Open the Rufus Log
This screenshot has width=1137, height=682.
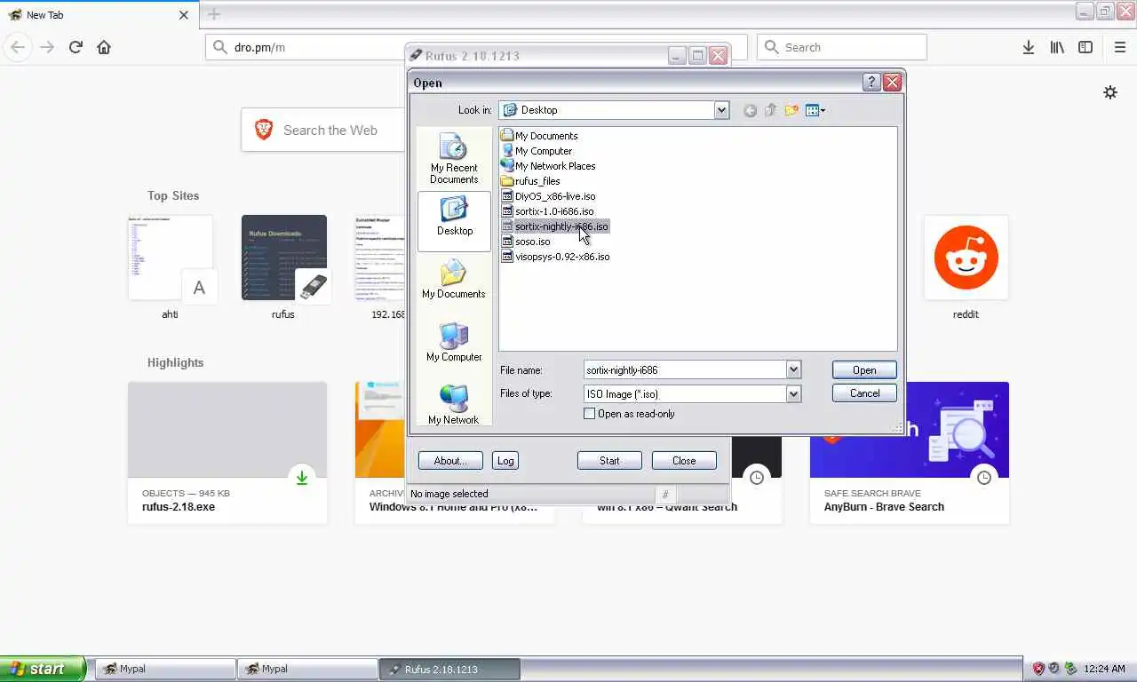click(505, 461)
